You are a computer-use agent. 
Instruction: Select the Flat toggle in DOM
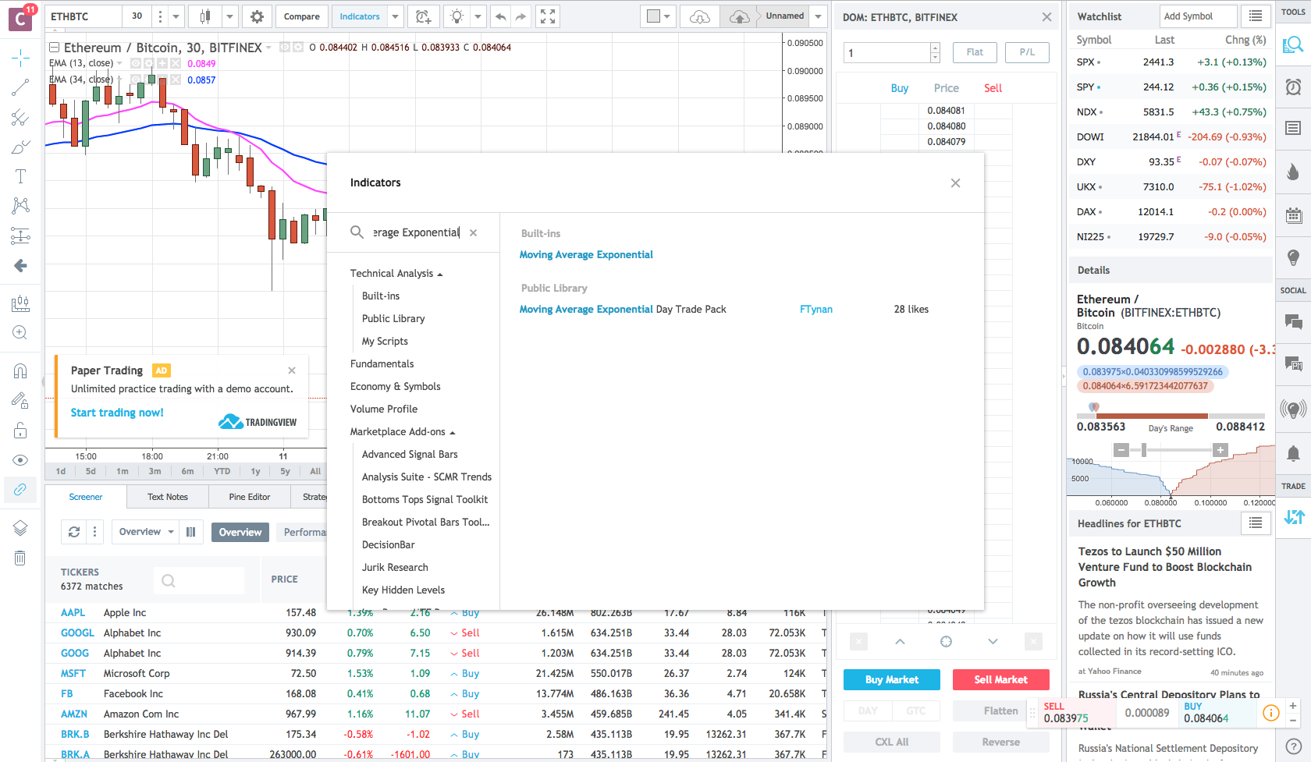coord(975,52)
